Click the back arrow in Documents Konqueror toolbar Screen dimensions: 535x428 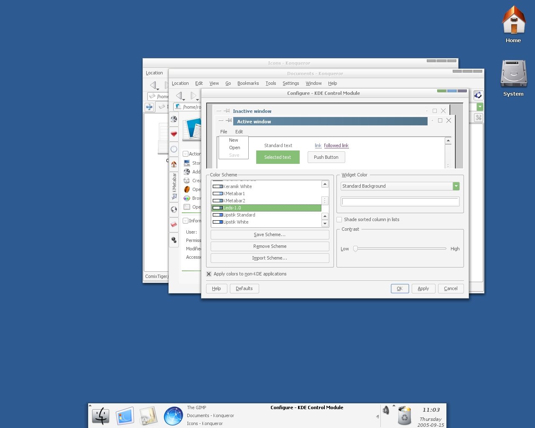click(179, 96)
